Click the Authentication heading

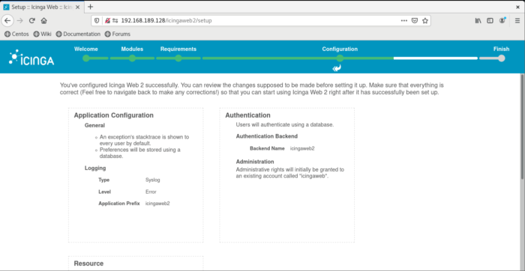pyautogui.click(x=247, y=115)
